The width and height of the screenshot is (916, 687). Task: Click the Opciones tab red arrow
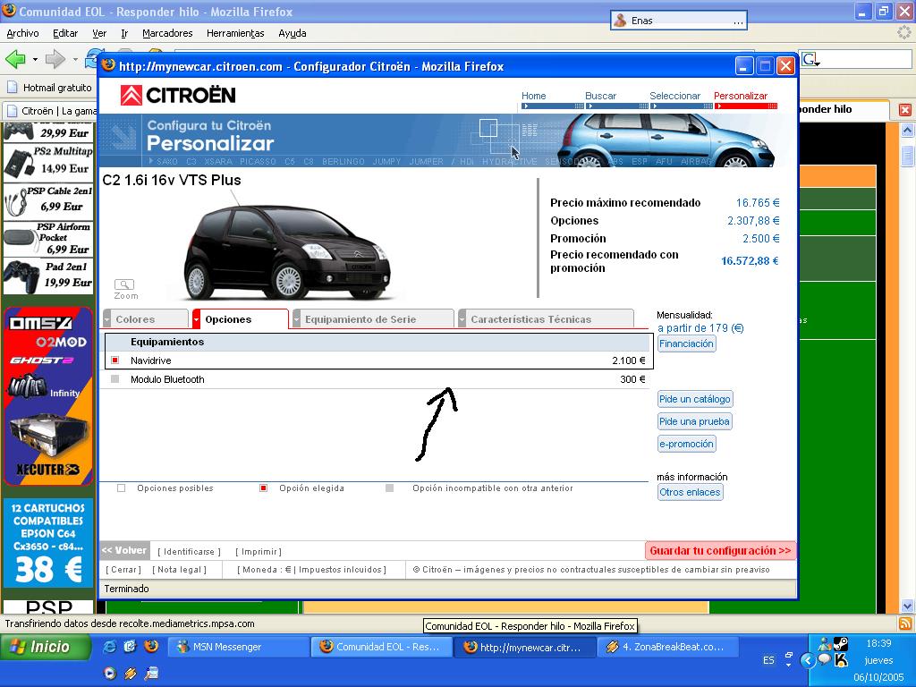196,319
